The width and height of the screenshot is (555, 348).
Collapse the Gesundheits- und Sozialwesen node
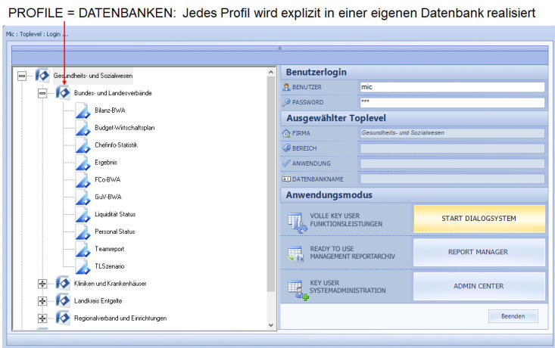(x=22, y=76)
